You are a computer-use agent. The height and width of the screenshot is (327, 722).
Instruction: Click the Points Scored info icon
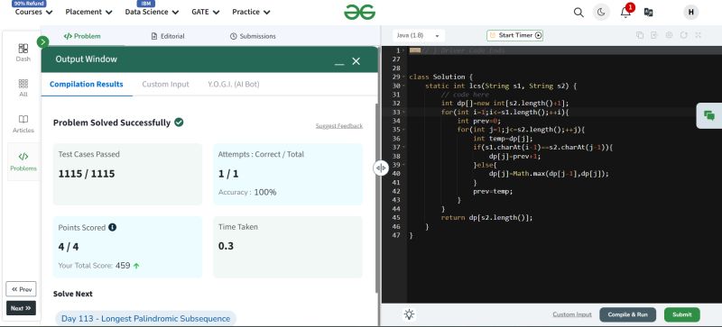[112, 227]
